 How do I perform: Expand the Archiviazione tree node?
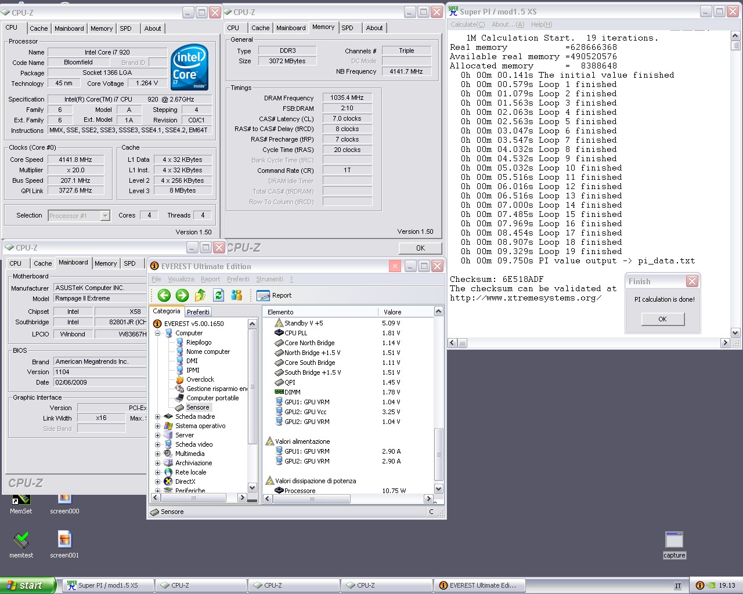coord(157,463)
